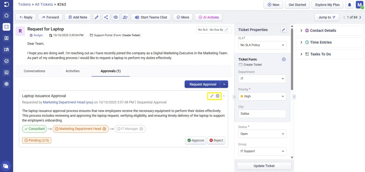Screen dimensions: 365x172
Task: Open the Settings gear in the left sidebar
Action: [x=6, y=84]
